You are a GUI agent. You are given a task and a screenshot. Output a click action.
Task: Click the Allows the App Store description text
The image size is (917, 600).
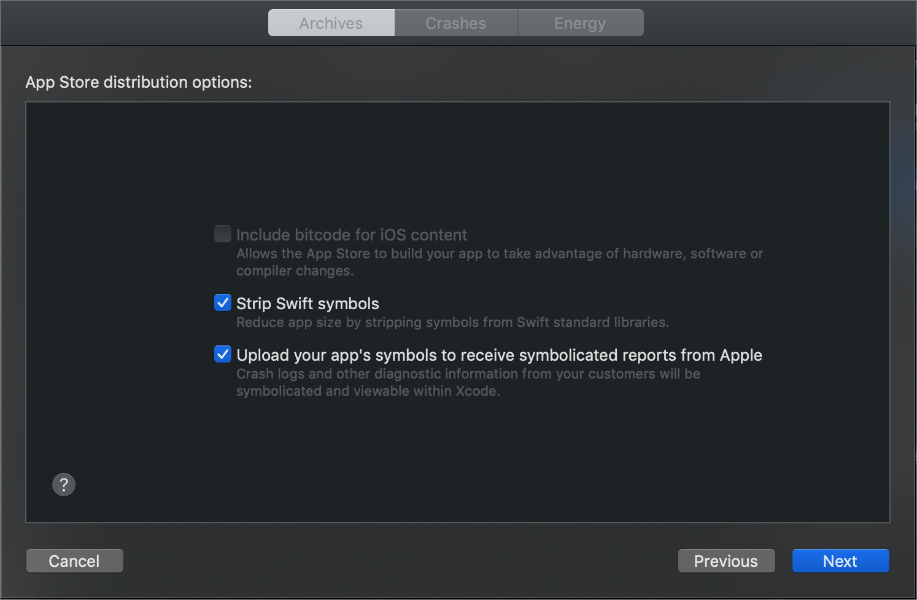click(500, 253)
